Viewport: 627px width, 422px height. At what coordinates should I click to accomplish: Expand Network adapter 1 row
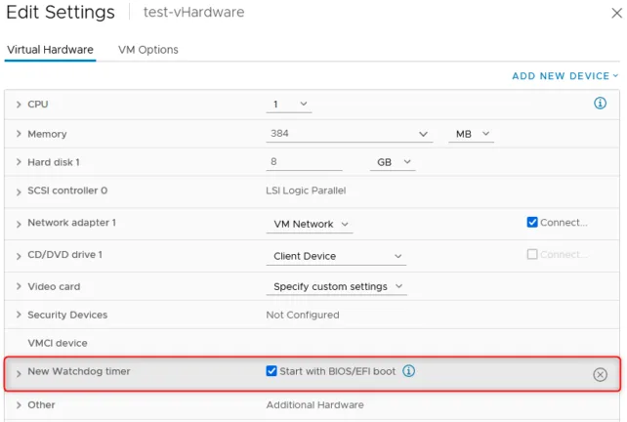pyautogui.click(x=19, y=224)
